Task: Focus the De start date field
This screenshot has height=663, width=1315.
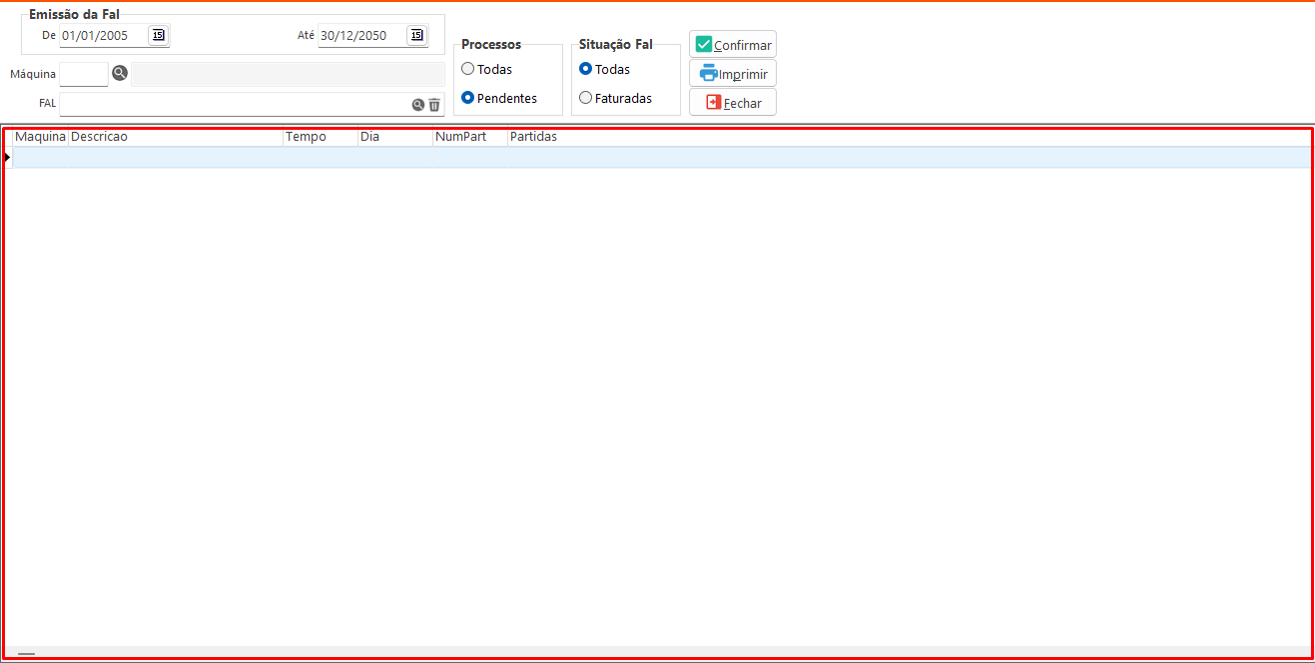Action: pos(102,36)
